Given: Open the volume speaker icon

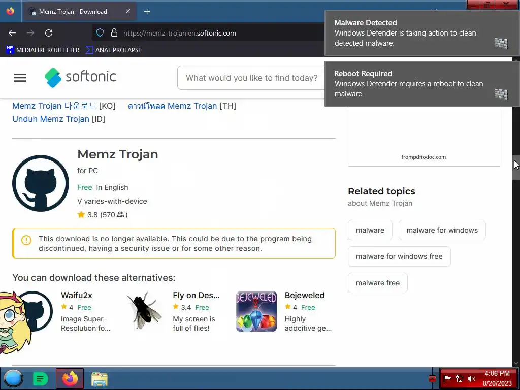Looking at the screenshot, I should tap(472, 378).
